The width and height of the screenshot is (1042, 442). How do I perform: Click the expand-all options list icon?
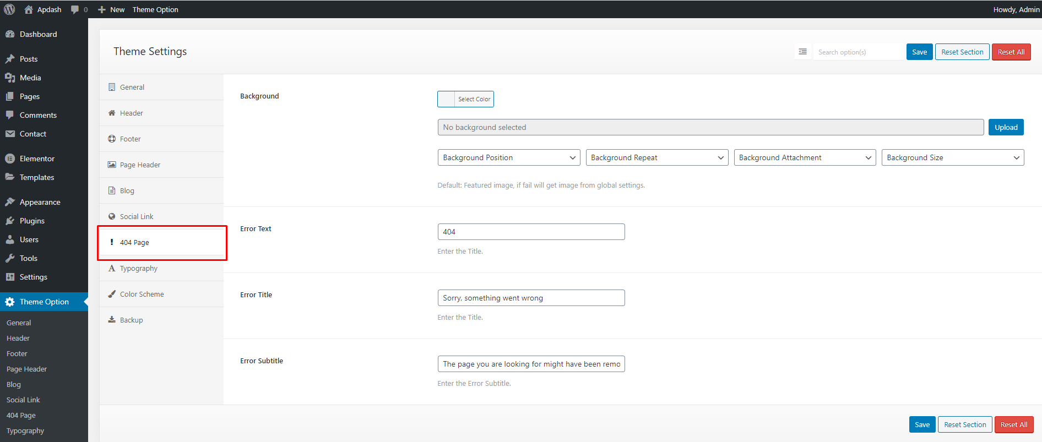pyautogui.click(x=802, y=52)
